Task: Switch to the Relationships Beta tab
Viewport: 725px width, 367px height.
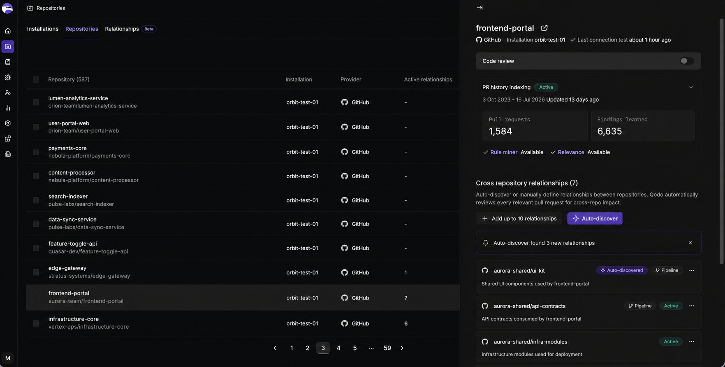Action: pyautogui.click(x=130, y=29)
